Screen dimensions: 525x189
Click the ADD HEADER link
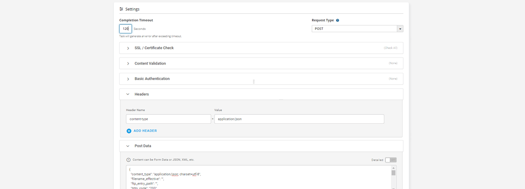(145, 131)
